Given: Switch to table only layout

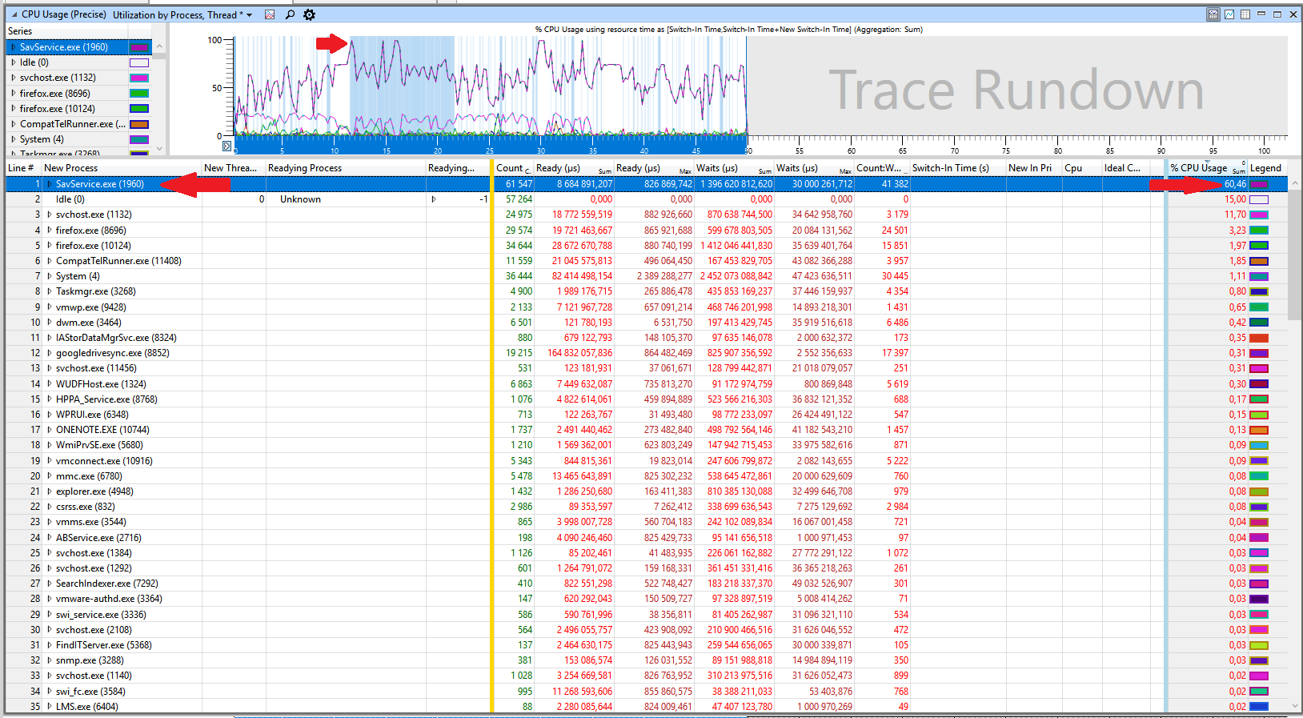Looking at the screenshot, I should point(1245,14).
